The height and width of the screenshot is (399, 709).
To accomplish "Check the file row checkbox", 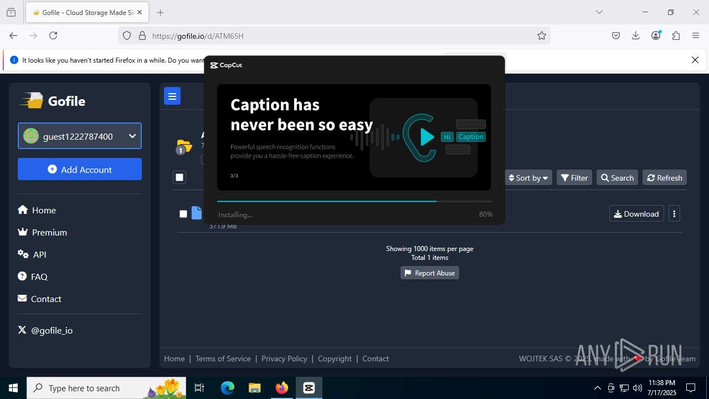I will pos(183,214).
